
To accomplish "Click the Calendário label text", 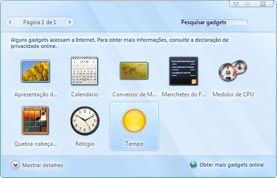I will (84, 94).
